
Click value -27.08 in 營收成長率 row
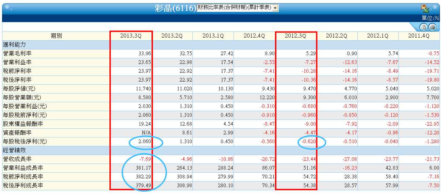point(350,159)
